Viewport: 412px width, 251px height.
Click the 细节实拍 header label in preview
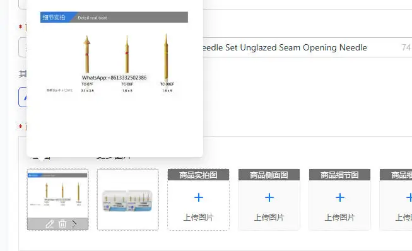[54, 17]
